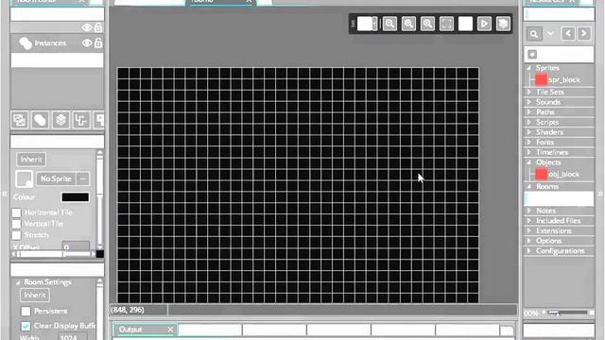This screenshot has height=340, width=605.
Task: Zoom in on the room canvas
Action: click(x=427, y=24)
